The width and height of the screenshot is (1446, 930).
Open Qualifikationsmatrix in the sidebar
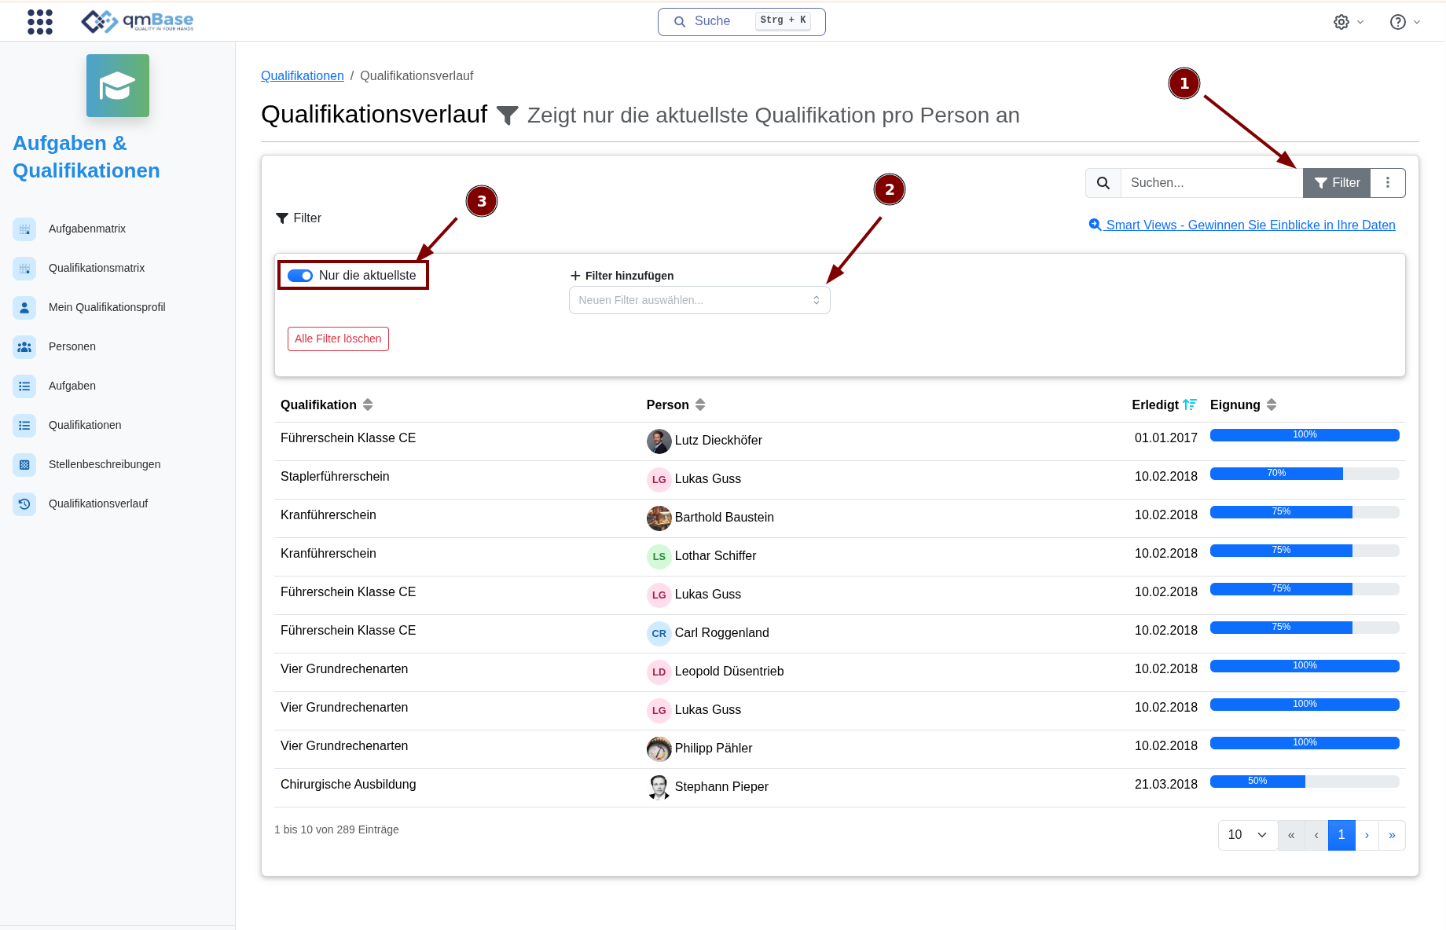(97, 269)
